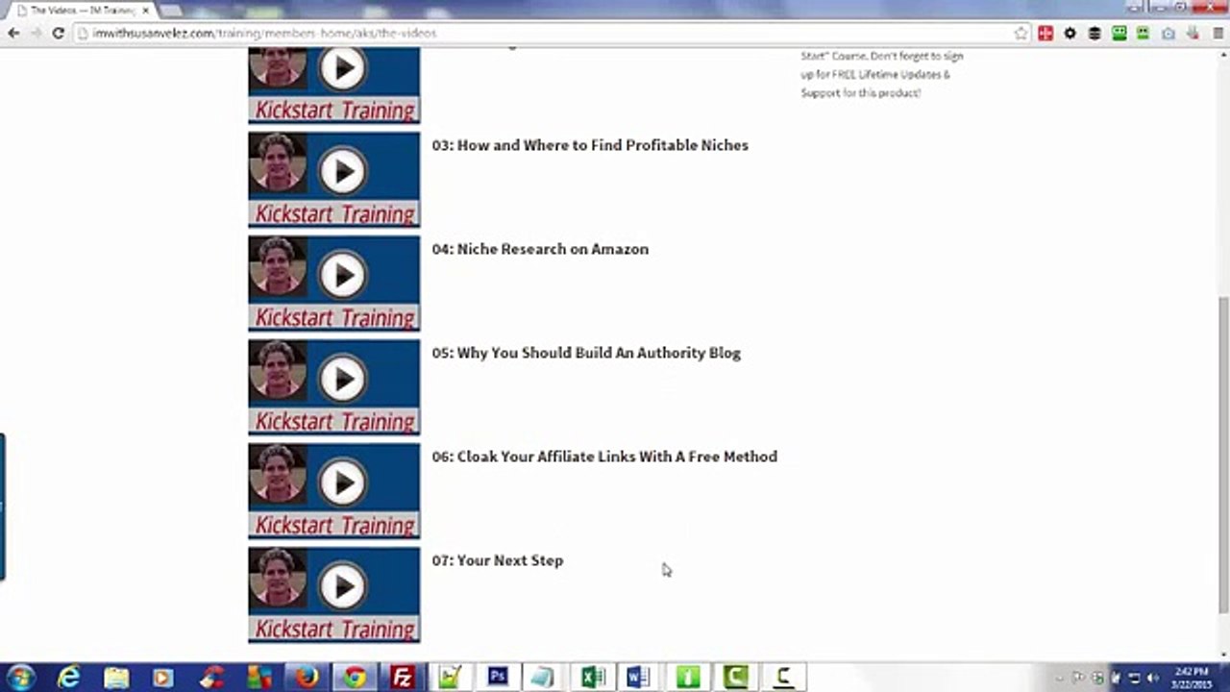Open the notepad with checkmark taskbar icon

[x=450, y=678]
